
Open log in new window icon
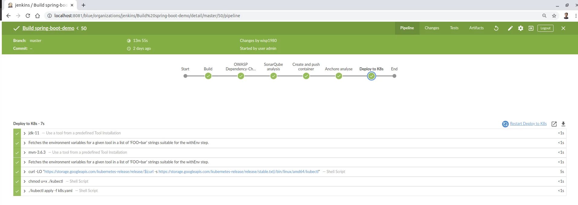[554, 124]
